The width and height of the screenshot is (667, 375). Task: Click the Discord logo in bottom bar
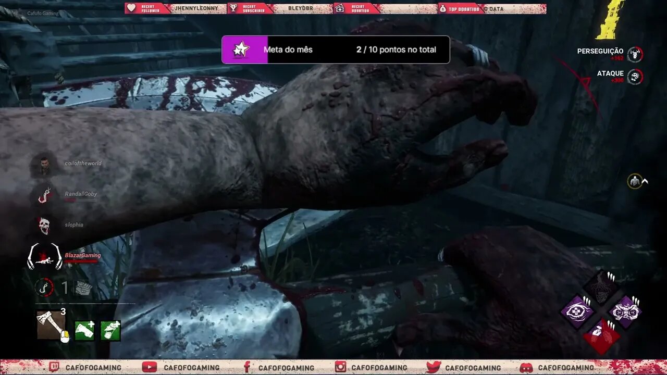coord(526,367)
